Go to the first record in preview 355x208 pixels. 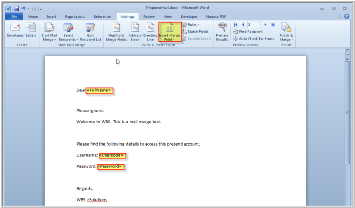click(x=236, y=25)
